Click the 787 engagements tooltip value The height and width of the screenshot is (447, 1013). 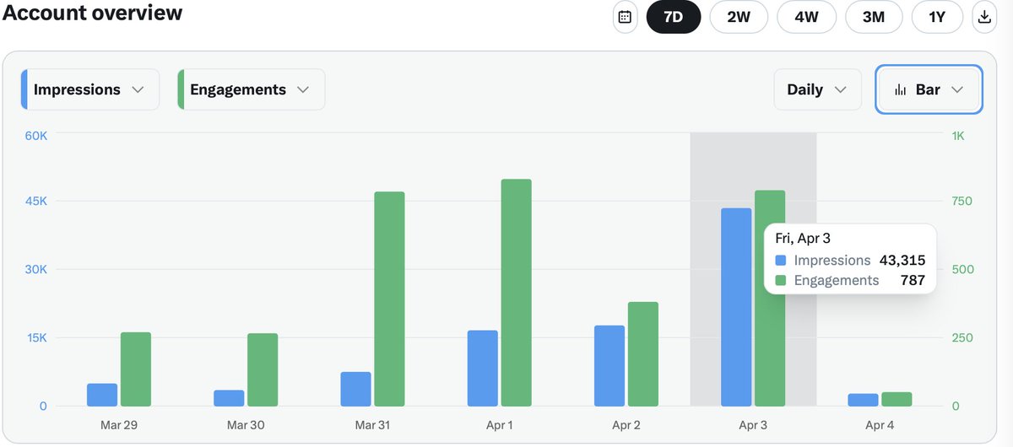point(913,280)
